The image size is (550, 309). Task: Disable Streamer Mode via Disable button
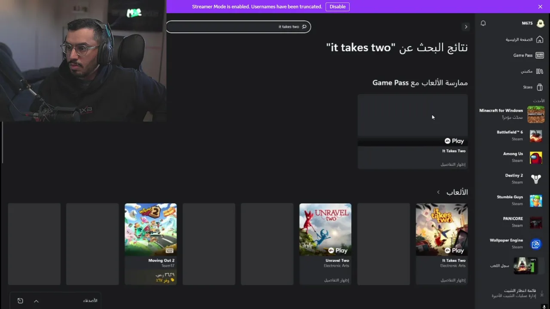point(337,6)
